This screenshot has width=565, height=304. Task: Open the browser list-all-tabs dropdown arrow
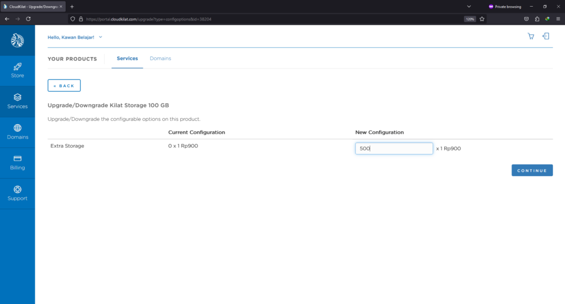click(468, 6)
